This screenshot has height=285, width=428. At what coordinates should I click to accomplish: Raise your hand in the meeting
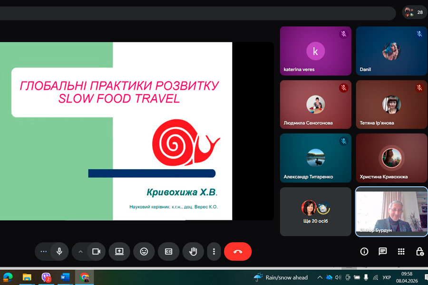point(193,251)
